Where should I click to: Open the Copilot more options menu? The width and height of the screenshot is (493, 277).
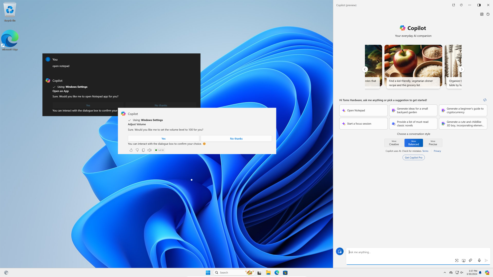[470, 5]
